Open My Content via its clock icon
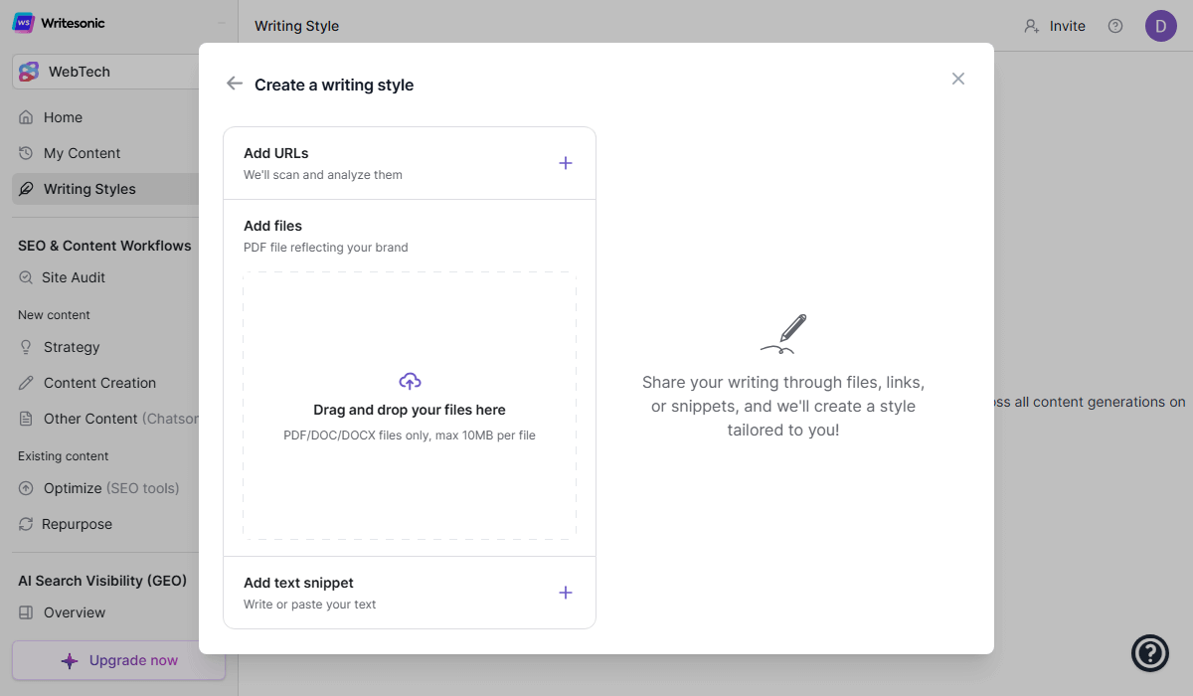1193x696 pixels. [x=27, y=153]
